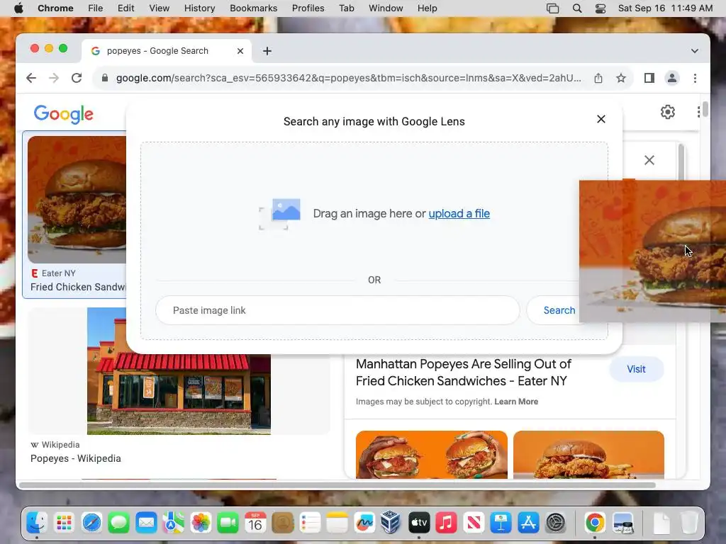Bookmark this page with the star icon
726x544 pixels.
click(621, 78)
